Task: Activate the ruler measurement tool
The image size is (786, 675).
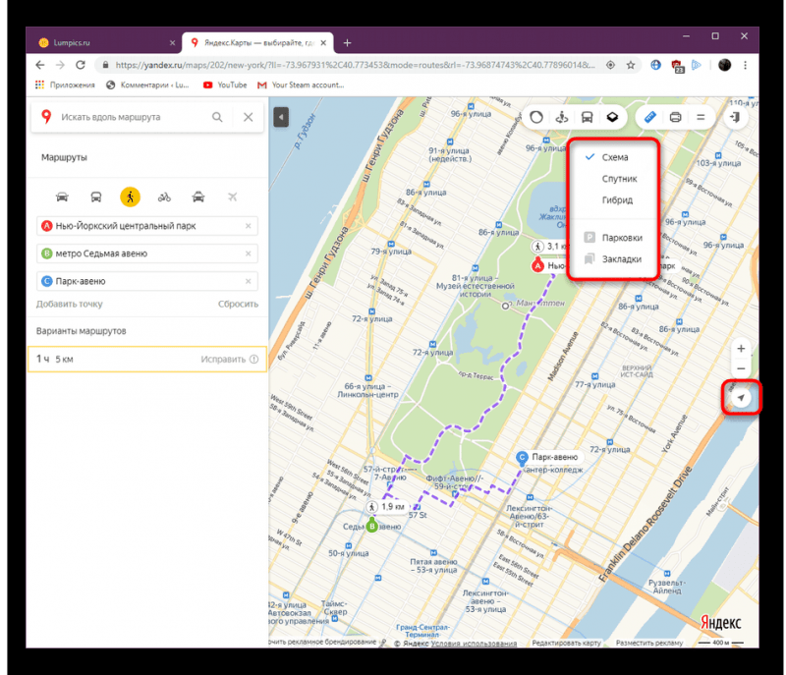Action: (650, 117)
